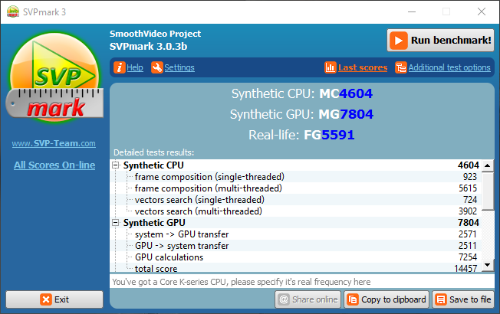Click the SVPmark logo image
Screen dimensions: 500x314
[x=54, y=77]
